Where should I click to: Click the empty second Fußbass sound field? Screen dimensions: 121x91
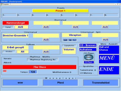[x=46, y=48]
